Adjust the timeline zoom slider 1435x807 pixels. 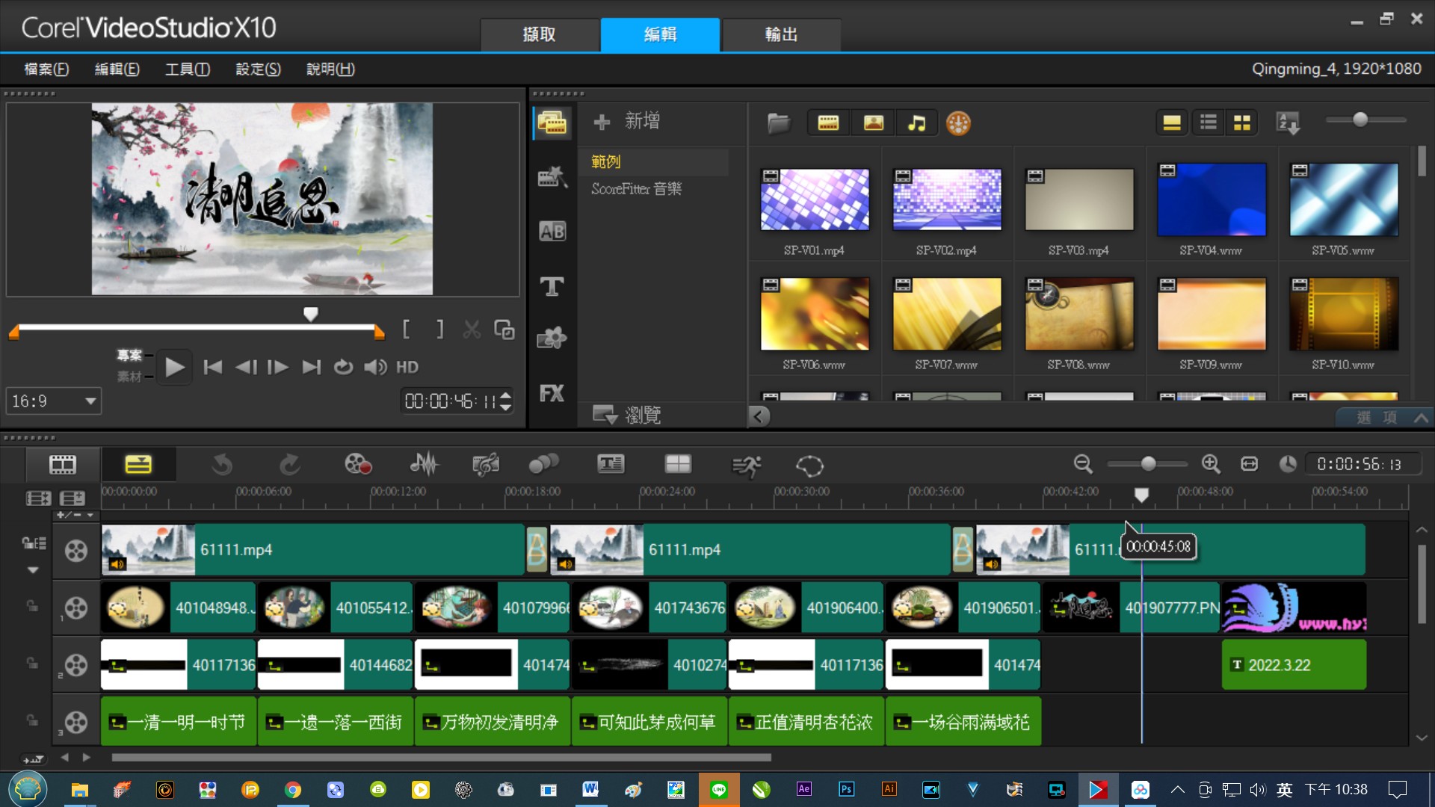coord(1148,464)
